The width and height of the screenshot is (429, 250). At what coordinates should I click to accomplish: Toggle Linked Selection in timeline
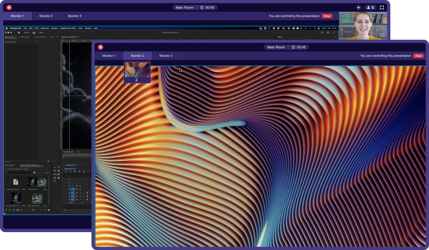coord(75,172)
